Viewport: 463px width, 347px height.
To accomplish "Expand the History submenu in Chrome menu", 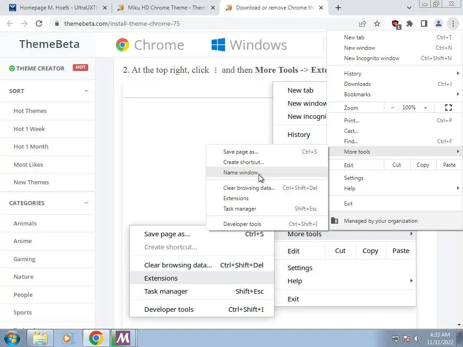I will [x=395, y=74].
